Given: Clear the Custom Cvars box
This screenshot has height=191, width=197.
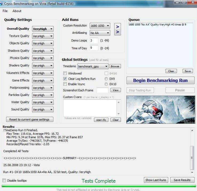Looking at the screenshot, I should pyautogui.click(x=116, y=120).
